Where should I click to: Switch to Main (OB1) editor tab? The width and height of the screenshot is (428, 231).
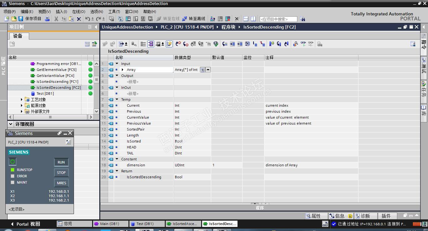pos(111,224)
